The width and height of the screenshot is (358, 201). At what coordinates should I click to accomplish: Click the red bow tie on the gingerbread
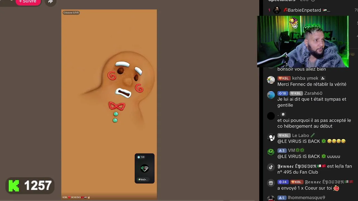pyautogui.click(x=117, y=106)
